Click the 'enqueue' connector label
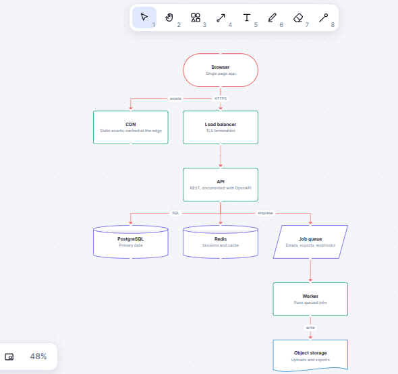This screenshot has width=398, height=374. 266,213
